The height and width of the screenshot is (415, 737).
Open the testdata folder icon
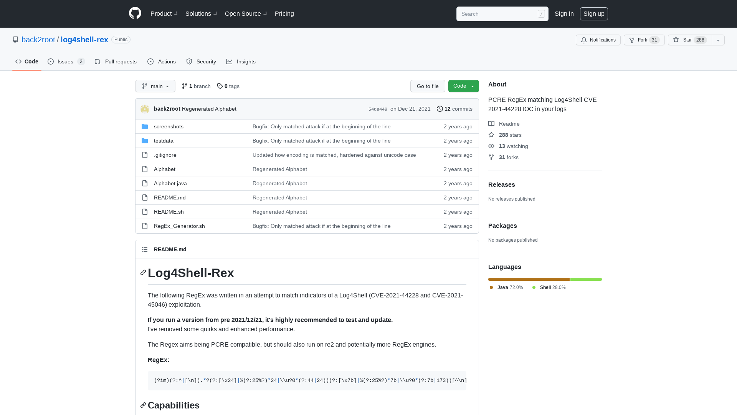pos(145,141)
